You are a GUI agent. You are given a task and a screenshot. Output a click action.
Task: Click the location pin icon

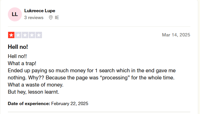click(51, 18)
